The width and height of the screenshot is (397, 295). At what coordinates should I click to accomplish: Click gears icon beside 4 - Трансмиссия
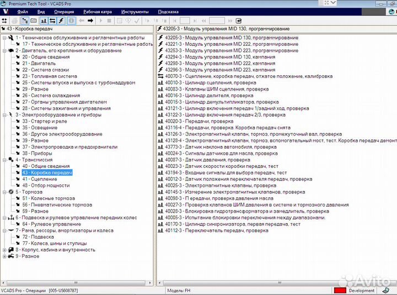click(x=11, y=160)
